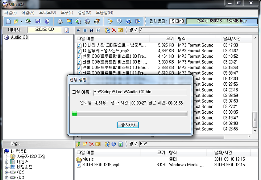
Task: Select 사용자 ISO 파일 tree item
Action: (31, 156)
